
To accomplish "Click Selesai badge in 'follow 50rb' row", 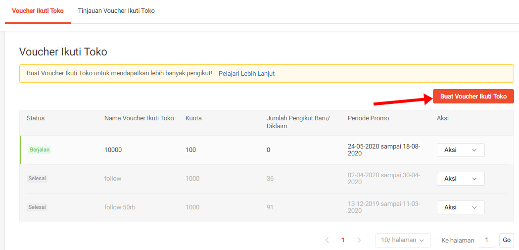I will click(x=37, y=207).
